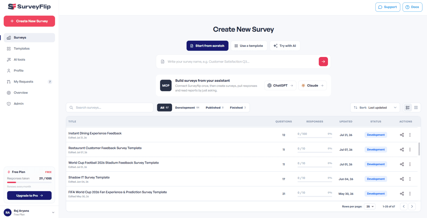The image size is (427, 218).
Task: Filter surveys by Published status
Action: click(x=215, y=108)
